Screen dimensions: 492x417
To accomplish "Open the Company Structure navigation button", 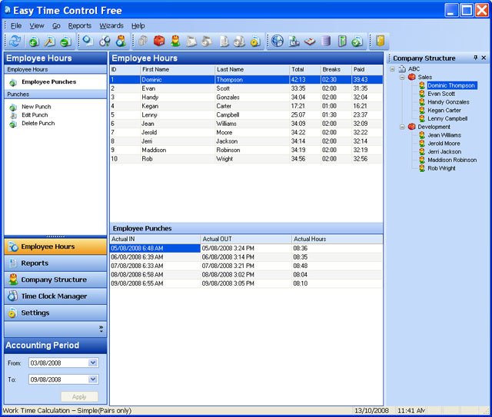I will (54, 280).
